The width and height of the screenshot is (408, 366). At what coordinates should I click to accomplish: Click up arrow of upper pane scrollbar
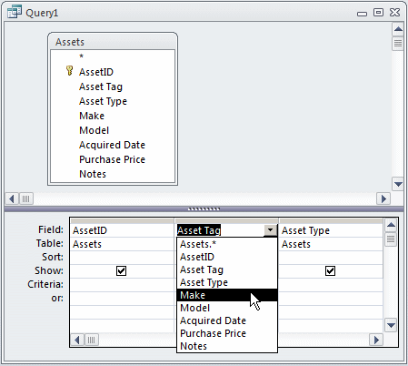(398, 29)
